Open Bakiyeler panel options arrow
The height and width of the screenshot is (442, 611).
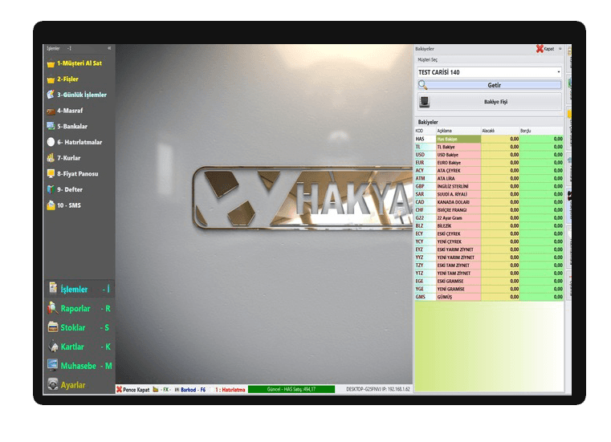pos(560,49)
